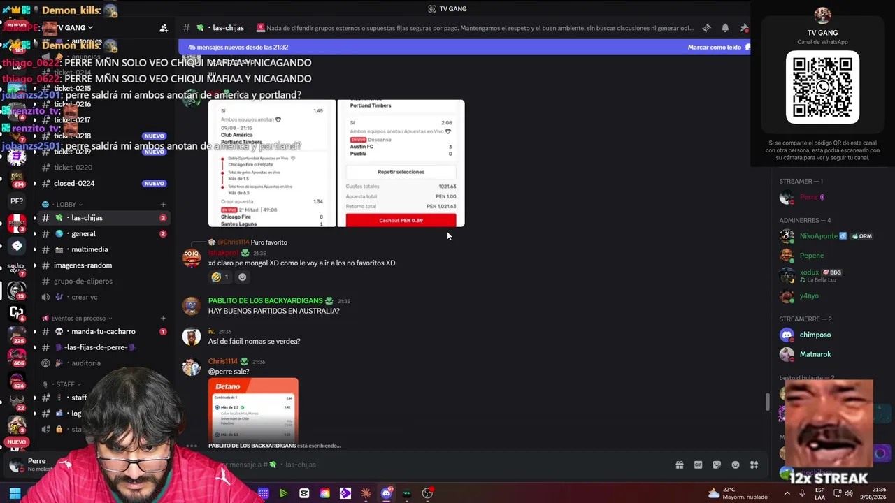This screenshot has height=503, width=895.
Task: Open CapCut from the taskbar
Action: [x=304, y=493]
